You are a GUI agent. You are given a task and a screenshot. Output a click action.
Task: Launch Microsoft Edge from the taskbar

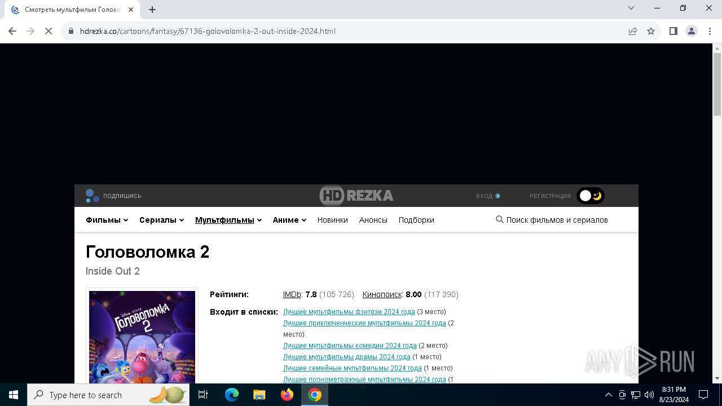click(x=232, y=395)
